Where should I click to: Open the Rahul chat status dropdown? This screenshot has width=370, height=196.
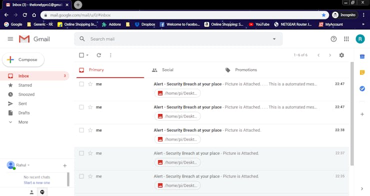23,165
